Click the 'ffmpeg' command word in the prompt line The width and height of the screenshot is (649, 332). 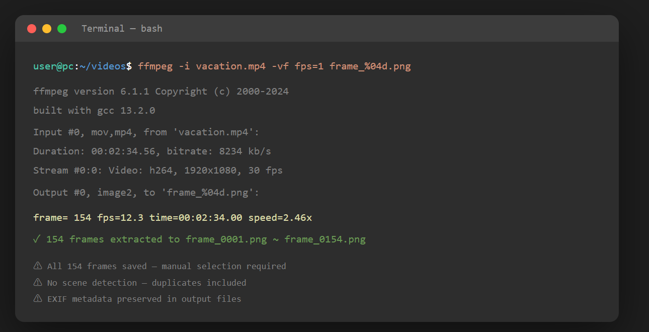tap(155, 66)
